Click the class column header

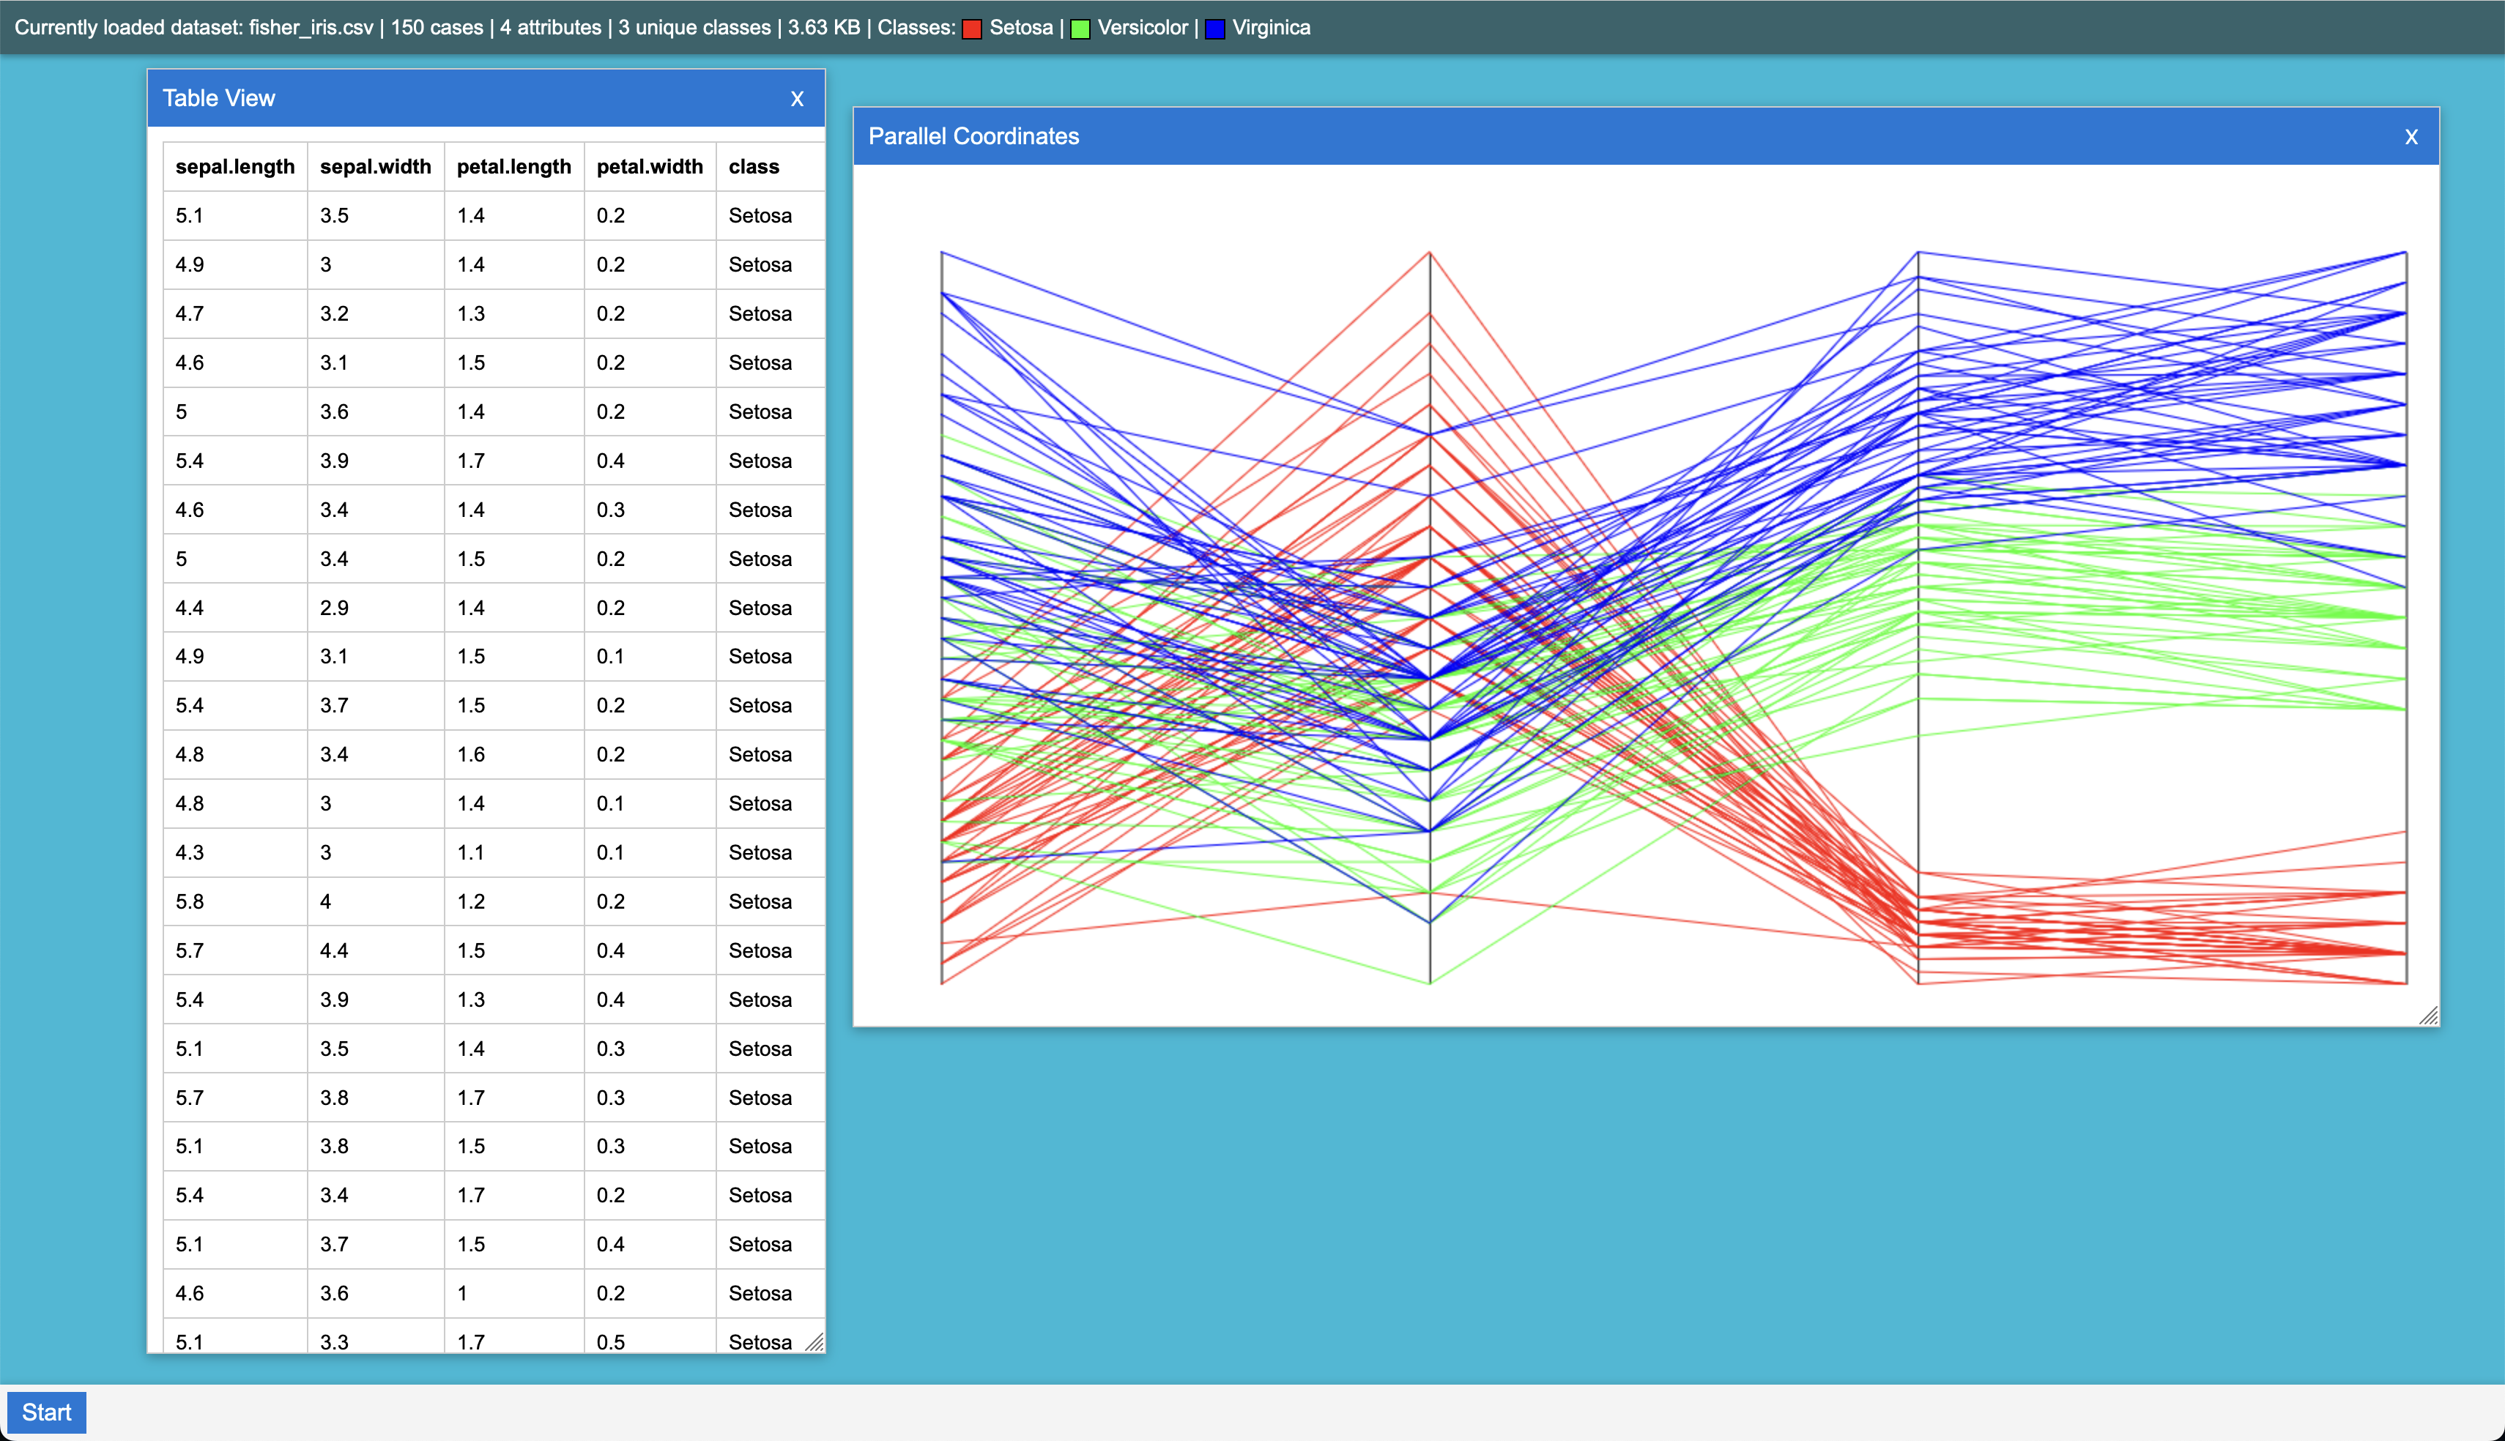pos(753,166)
